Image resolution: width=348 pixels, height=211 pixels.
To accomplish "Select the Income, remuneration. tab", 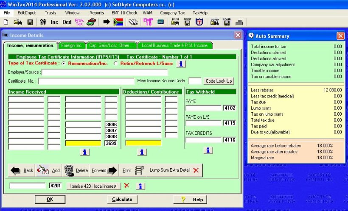I will pos(31,45).
